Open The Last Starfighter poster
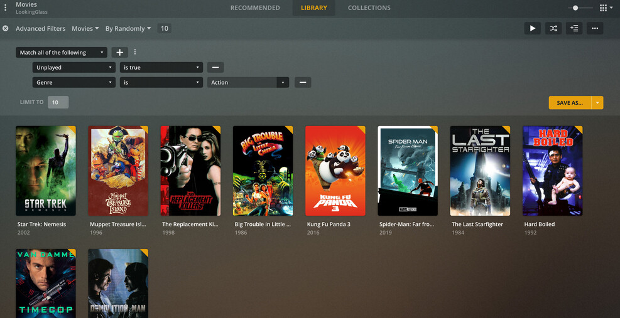The width and height of the screenshot is (620, 318). coord(480,171)
